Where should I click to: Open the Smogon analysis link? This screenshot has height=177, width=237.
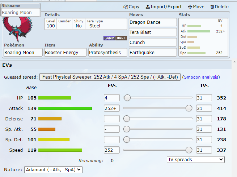point(201,77)
